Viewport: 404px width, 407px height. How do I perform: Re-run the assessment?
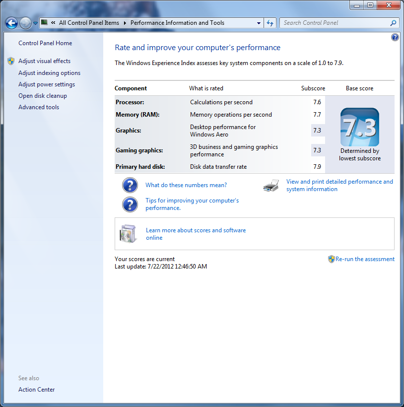365,259
